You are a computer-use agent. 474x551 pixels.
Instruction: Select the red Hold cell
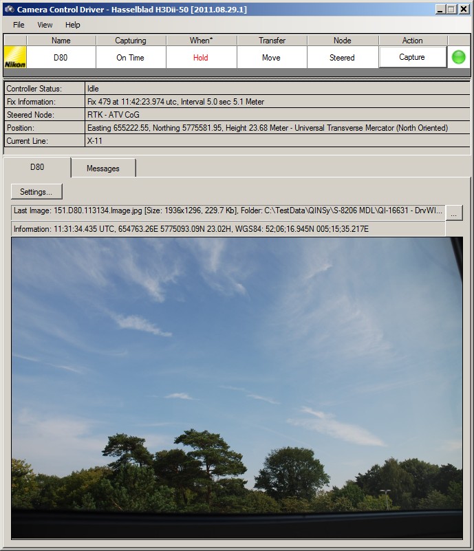[201, 57]
